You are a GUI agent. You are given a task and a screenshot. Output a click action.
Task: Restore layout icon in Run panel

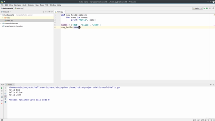(2, 97)
